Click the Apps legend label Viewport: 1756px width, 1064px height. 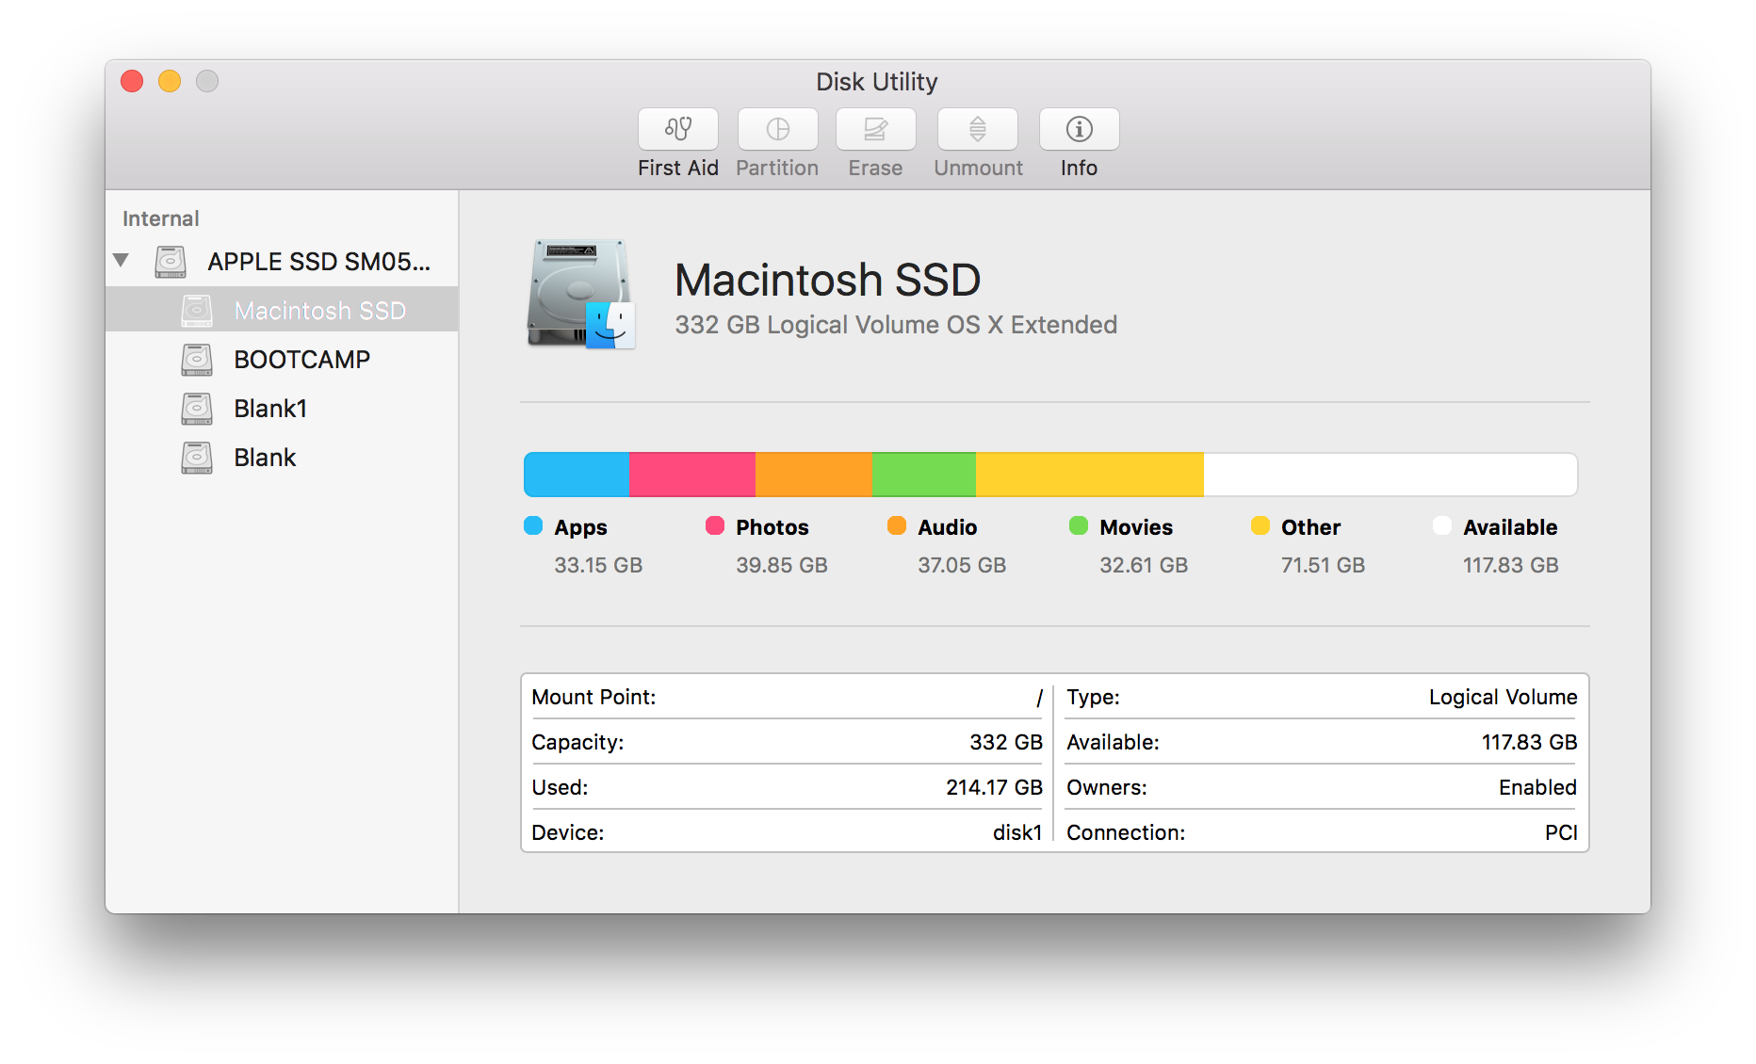[580, 528]
